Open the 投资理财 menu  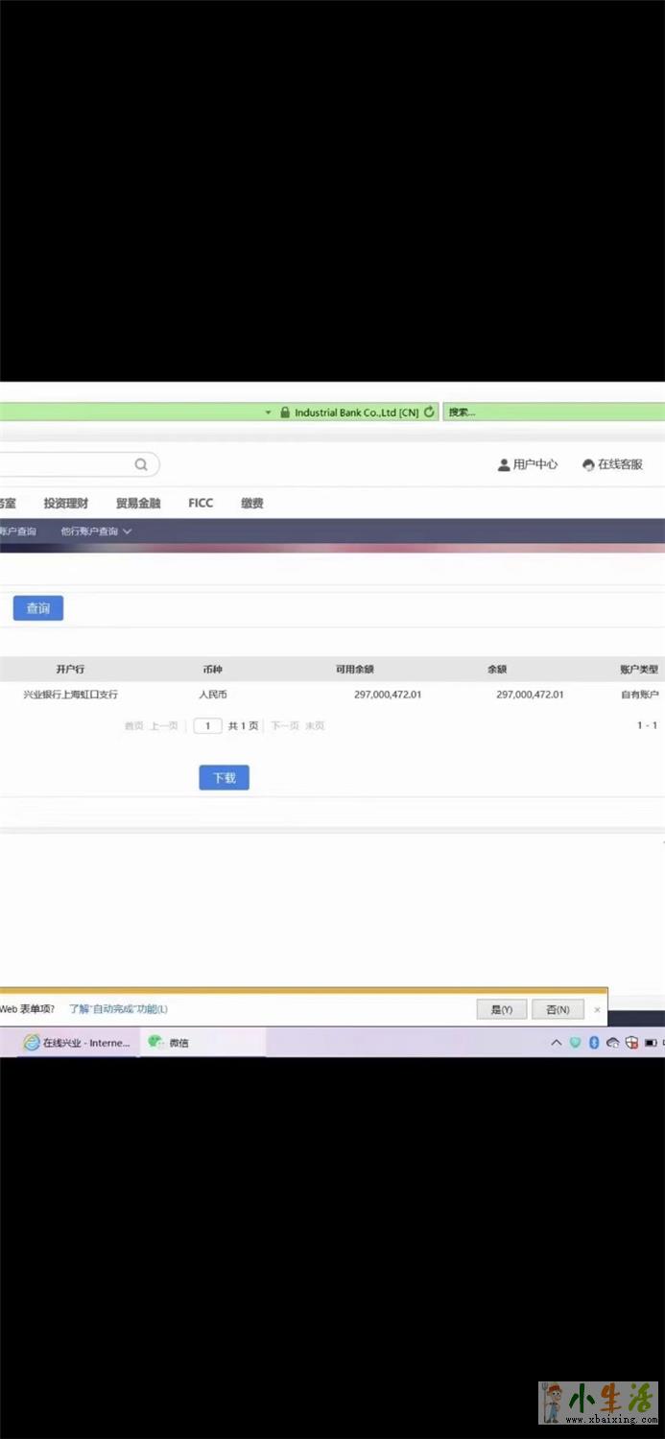(65, 504)
